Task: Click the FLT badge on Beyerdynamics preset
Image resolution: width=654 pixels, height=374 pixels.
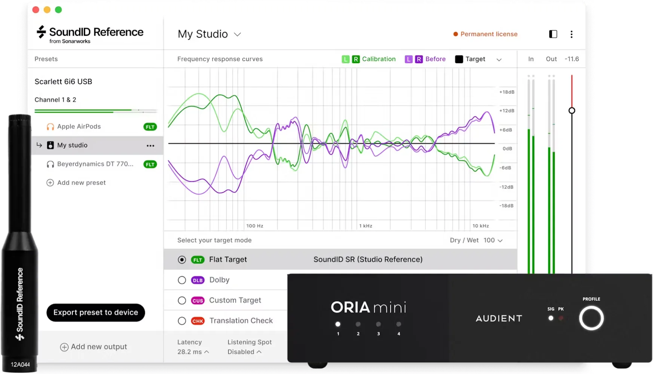Action: (150, 164)
